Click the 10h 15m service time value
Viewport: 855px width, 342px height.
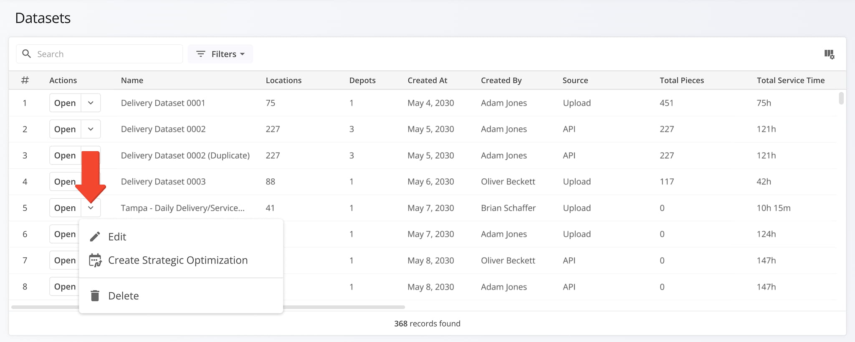(774, 208)
